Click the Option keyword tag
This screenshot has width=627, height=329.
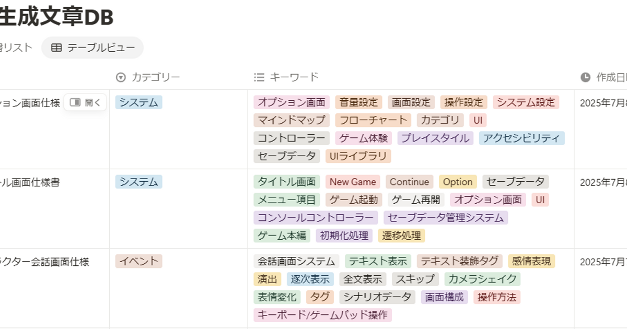(x=458, y=182)
